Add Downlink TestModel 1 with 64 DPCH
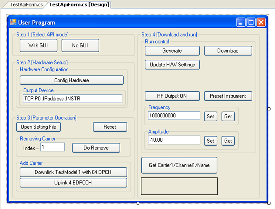This screenshot has height=209, width=275. 73,172
